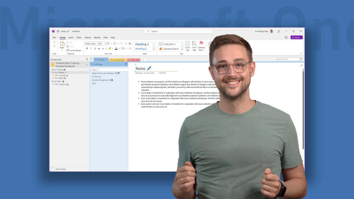This screenshot has height=199, width=354.
Task: Open the font size 20 dropdown
Action: (105, 44)
